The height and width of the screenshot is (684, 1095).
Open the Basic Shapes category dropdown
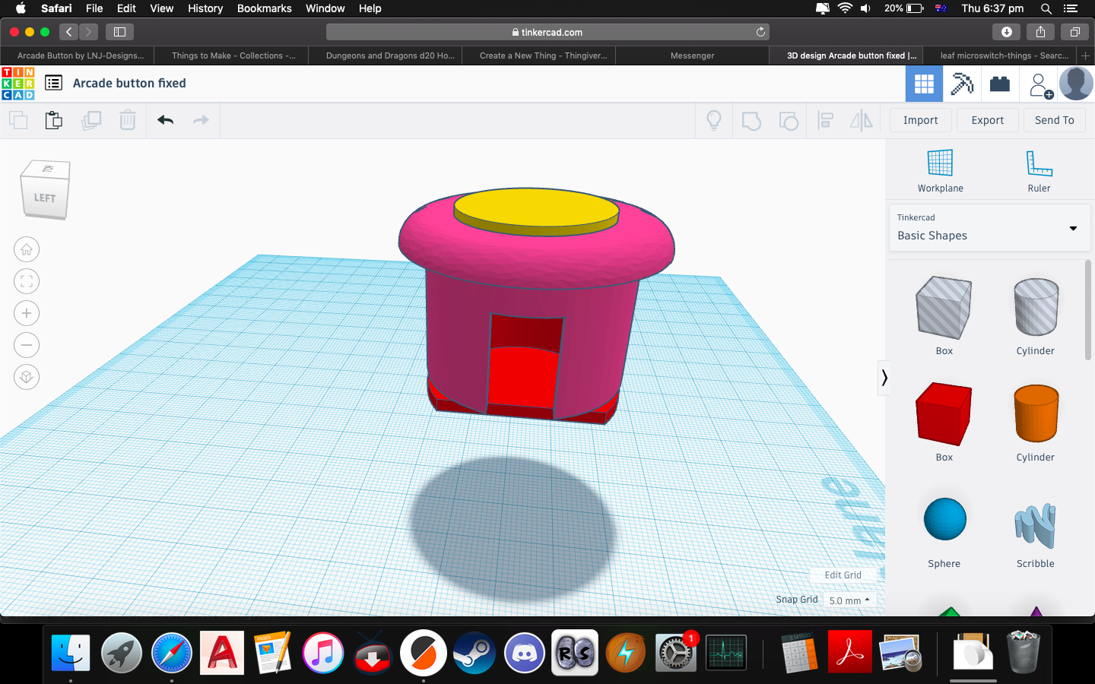click(989, 227)
